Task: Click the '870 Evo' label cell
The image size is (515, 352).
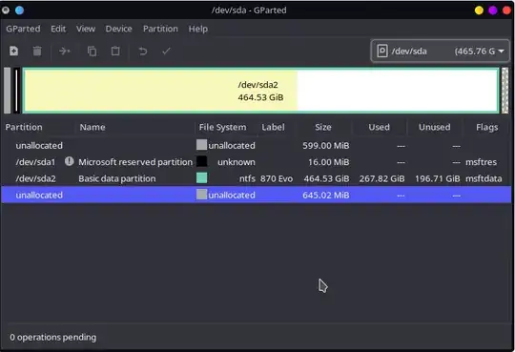Action: click(x=277, y=178)
